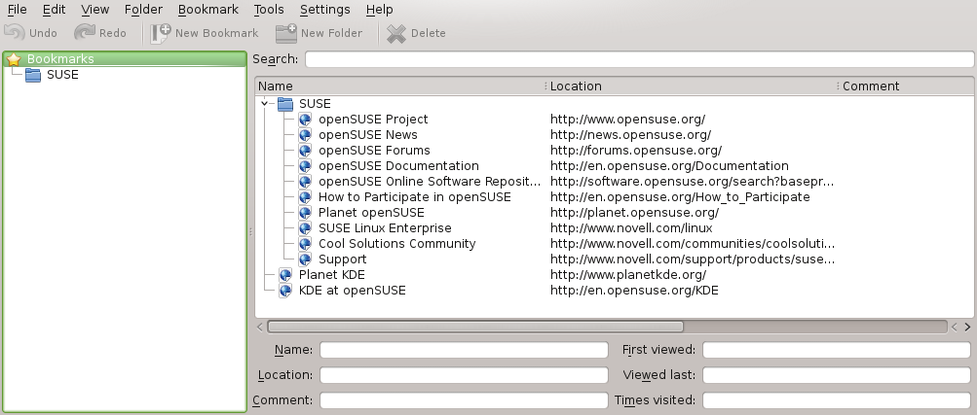
Task: Focus the Search input field
Action: (639, 60)
